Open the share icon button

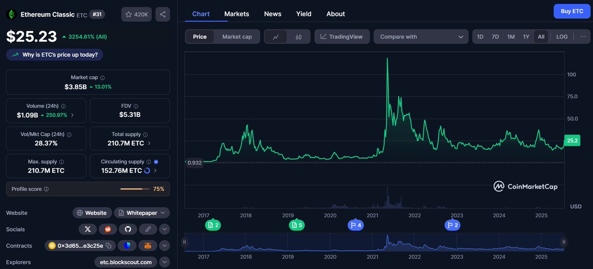pyautogui.click(x=163, y=14)
